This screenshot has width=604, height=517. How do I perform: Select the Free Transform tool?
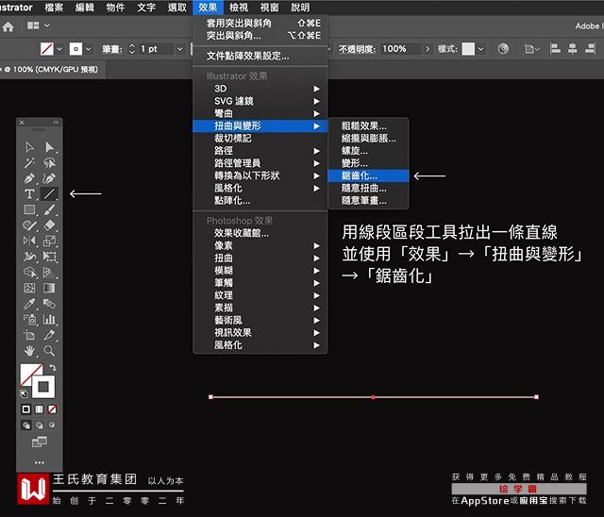(x=49, y=257)
